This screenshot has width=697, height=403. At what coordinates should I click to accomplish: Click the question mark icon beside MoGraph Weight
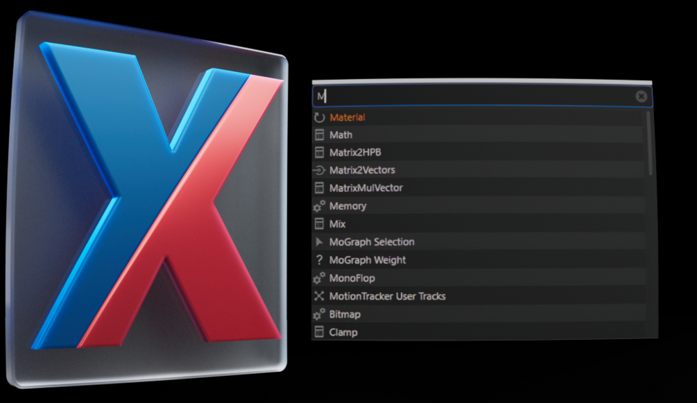pyautogui.click(x=319, y=260)
